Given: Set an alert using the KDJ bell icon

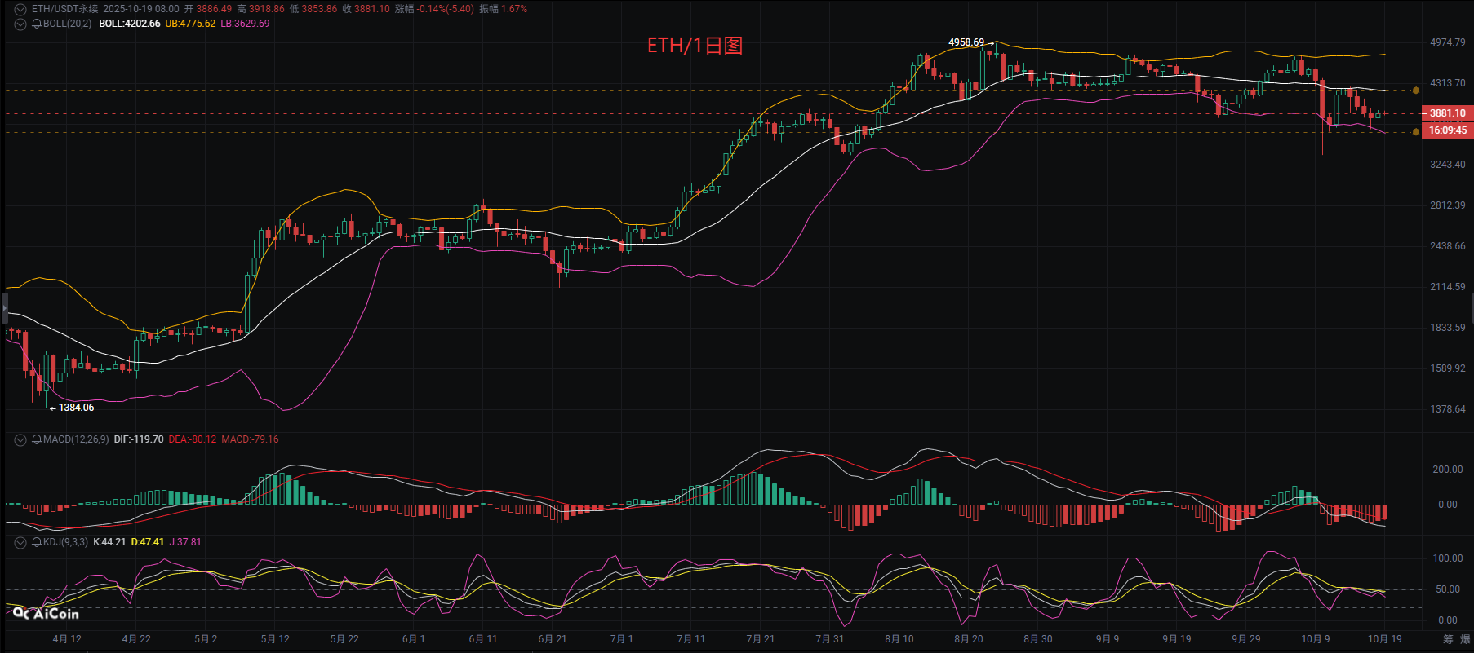Looking at the screenshot, I should pyautogui.click(x=37, y=542).
